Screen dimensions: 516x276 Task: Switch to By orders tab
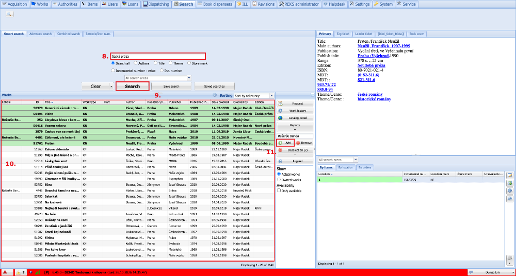click(365, 167)
